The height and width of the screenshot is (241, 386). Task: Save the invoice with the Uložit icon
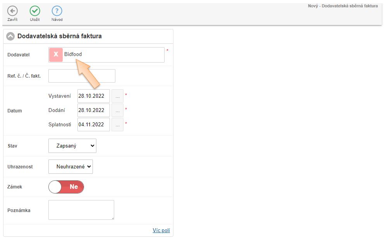coord(35,11)
